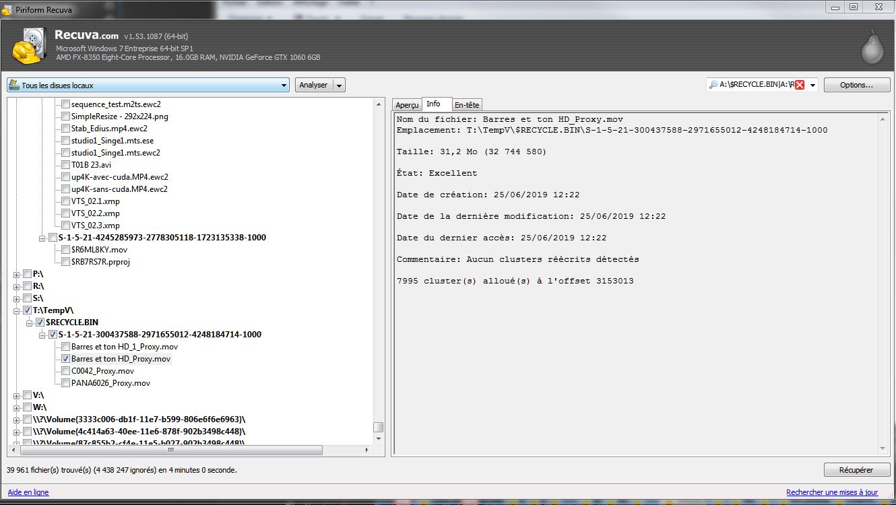Check the VTS_02.1.xmp checkbox
This screenshot has height=505, width=896.
(x=65, y=201)
